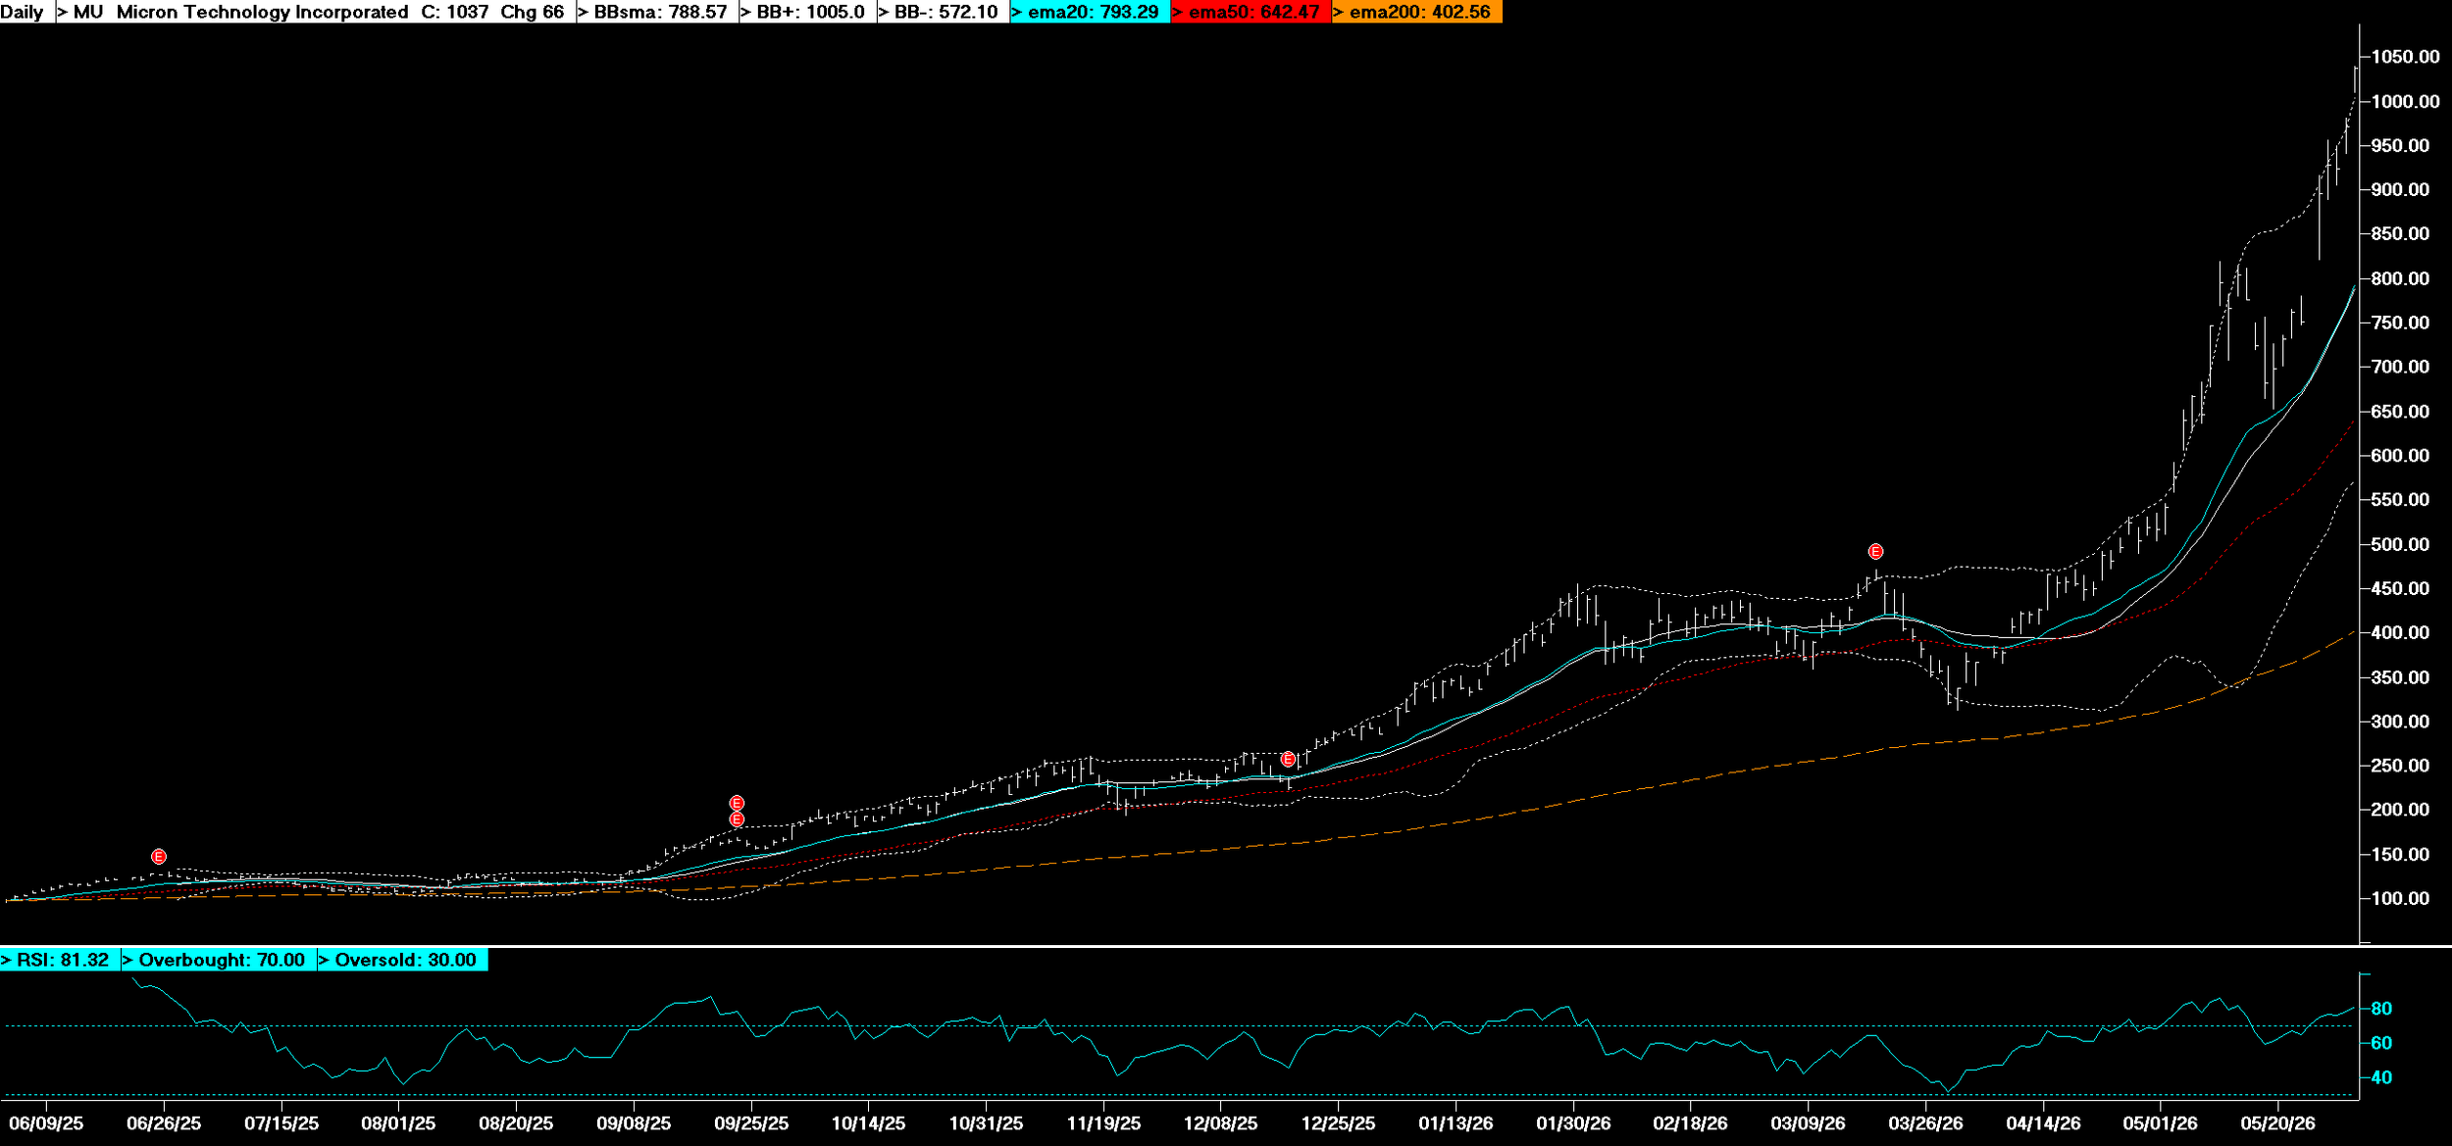Click the 500.00 price axis label
Viewport: 2452px width, 1146px height.
click(x=2401, y=544)
